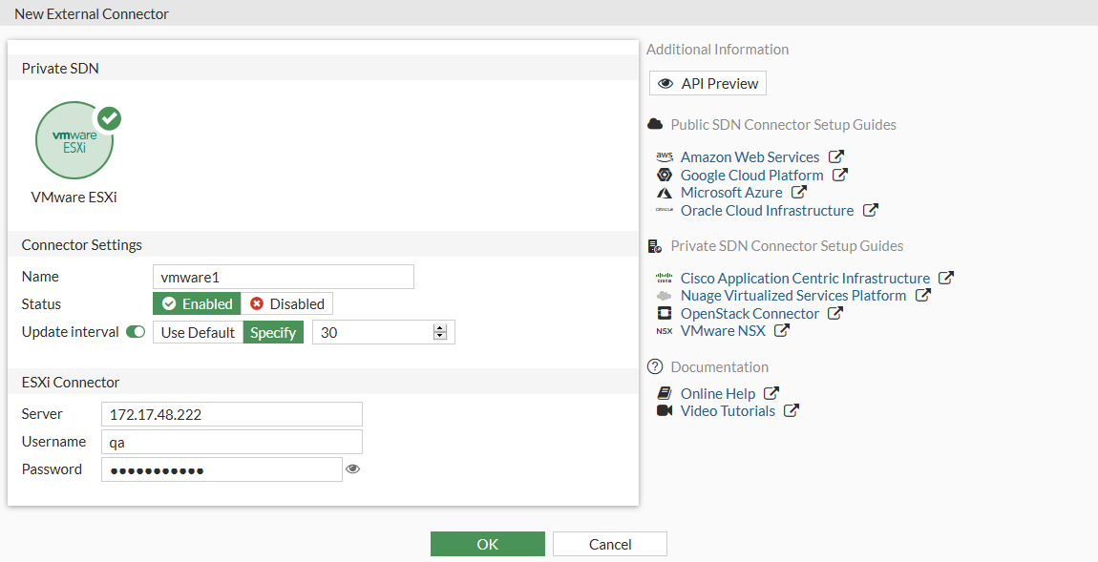Viewport: 1098px width, 562px height.
Task: Click the Server address input field
Action: (231, 414)
